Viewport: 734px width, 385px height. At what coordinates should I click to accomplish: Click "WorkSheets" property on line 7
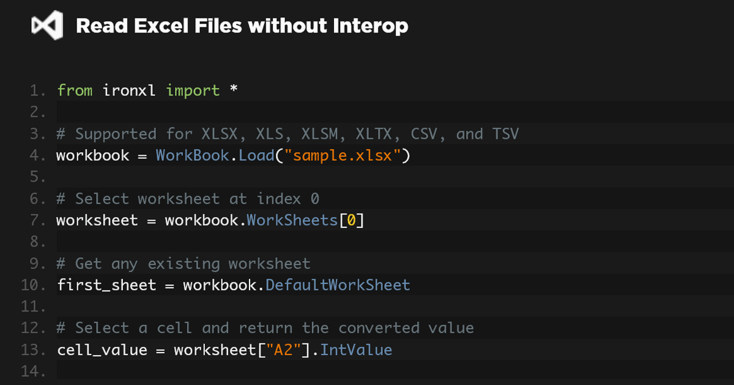[x=292, y=220]
